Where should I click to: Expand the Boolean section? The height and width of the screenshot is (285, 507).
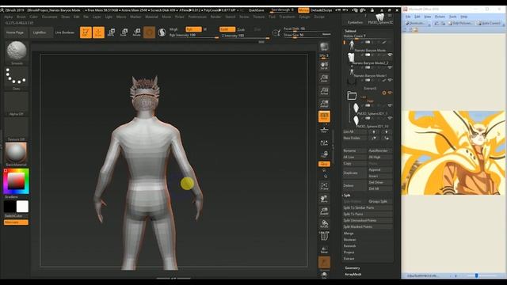[x=349, y=239]
